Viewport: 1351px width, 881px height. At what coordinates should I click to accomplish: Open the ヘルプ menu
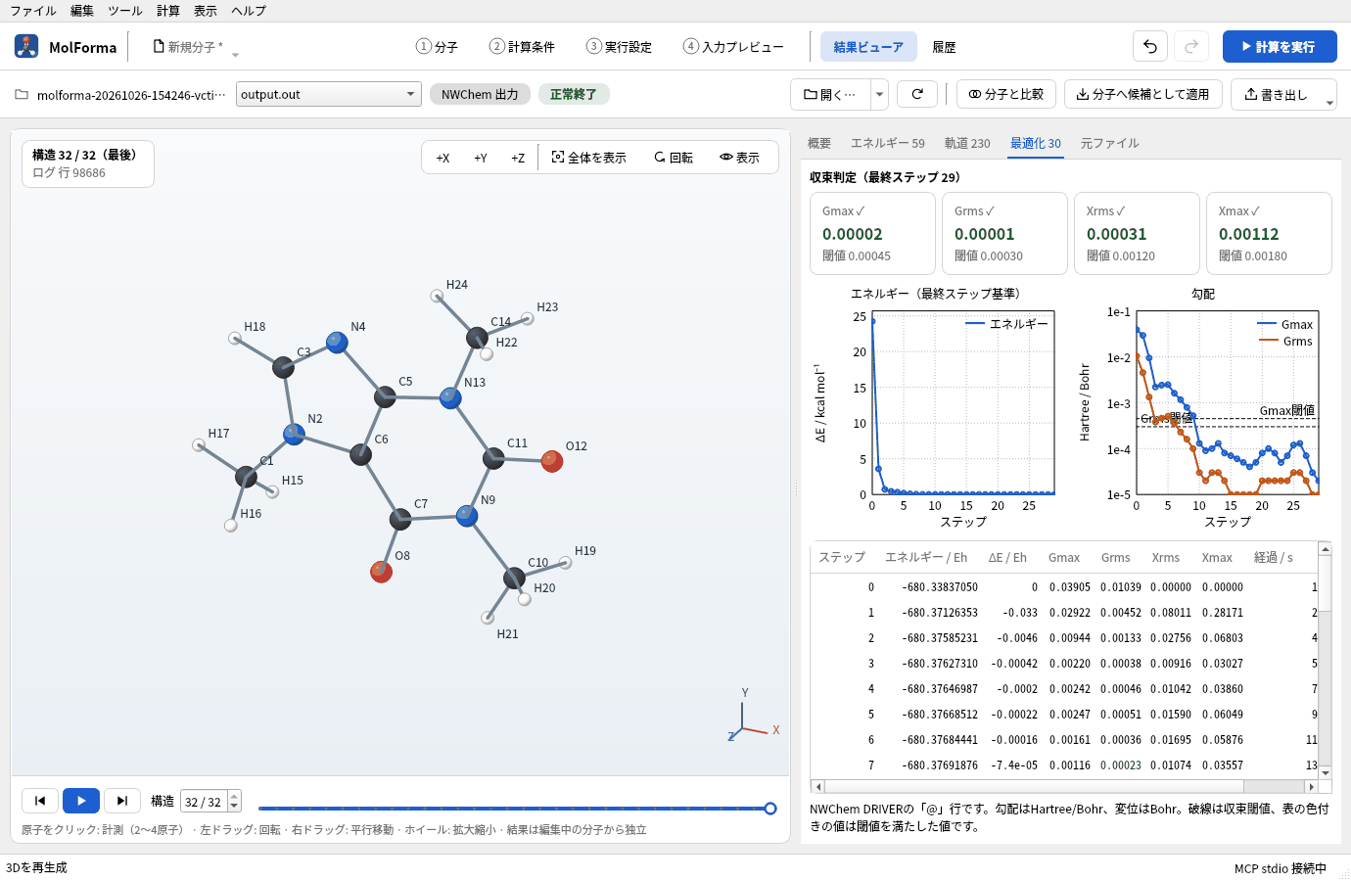coord(249,11)
